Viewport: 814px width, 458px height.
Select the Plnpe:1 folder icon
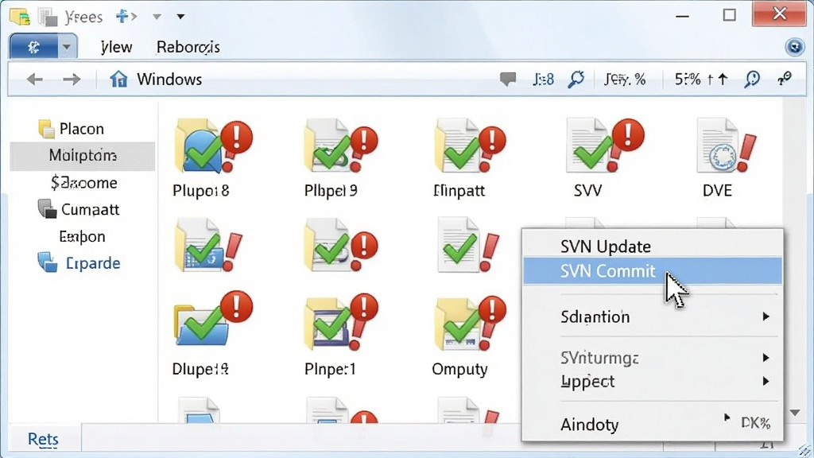pyautogui.click(x=340, y=322)
